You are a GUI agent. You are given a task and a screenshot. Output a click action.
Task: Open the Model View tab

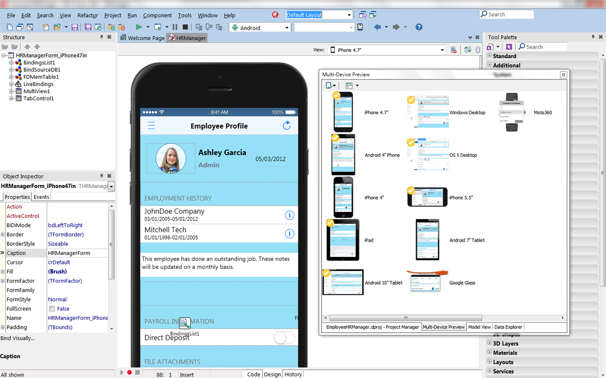pyautogui.click(x=479, y=327)
